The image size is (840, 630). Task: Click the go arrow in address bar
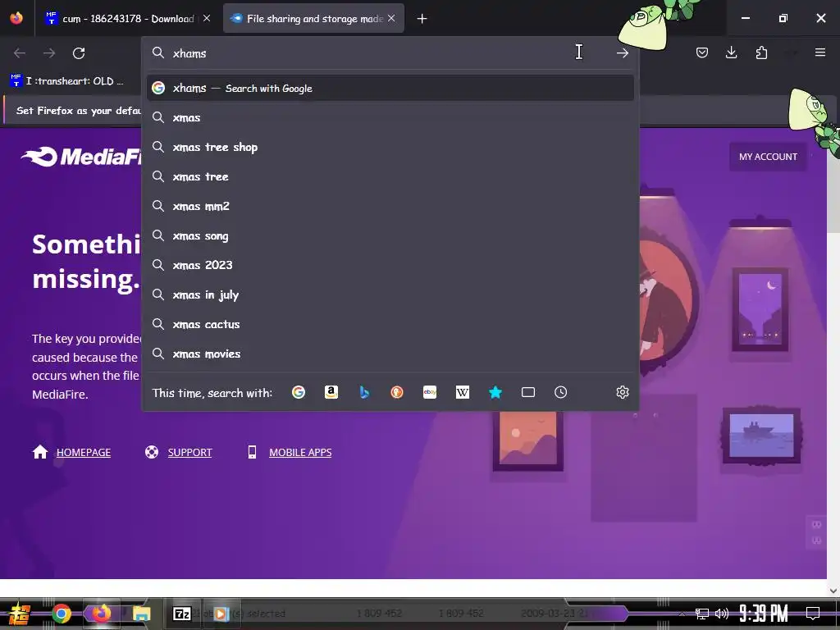coord(622,52)
